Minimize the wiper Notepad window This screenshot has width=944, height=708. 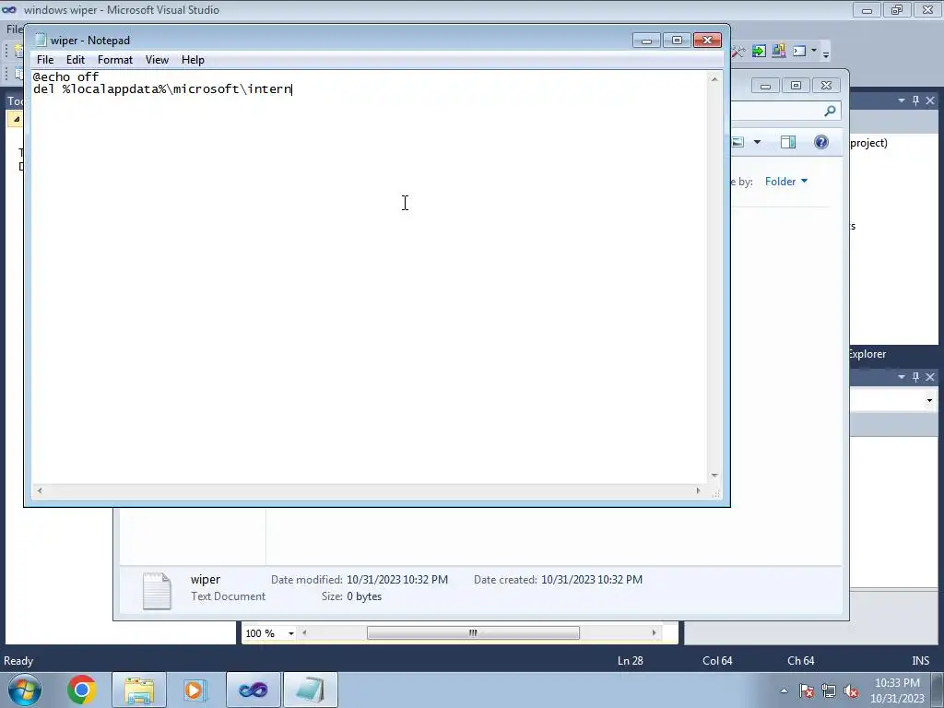pos(646,41)
